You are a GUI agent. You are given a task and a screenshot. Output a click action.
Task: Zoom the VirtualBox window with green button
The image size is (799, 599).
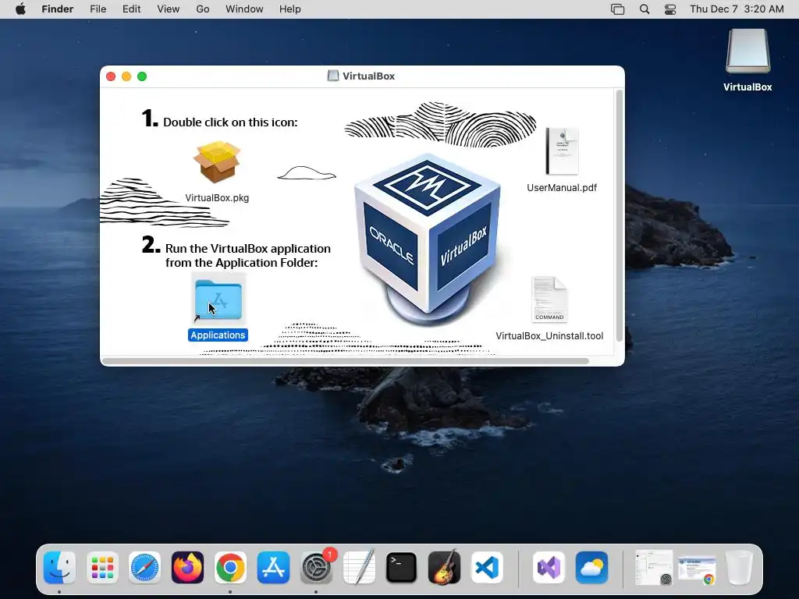[x=142, y=76]
